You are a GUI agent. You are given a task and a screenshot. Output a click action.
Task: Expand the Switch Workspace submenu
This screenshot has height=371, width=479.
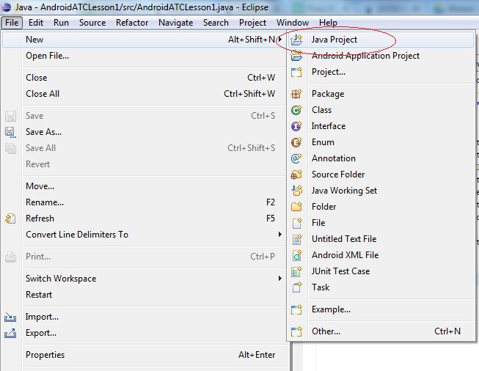(x=279, y=279)
